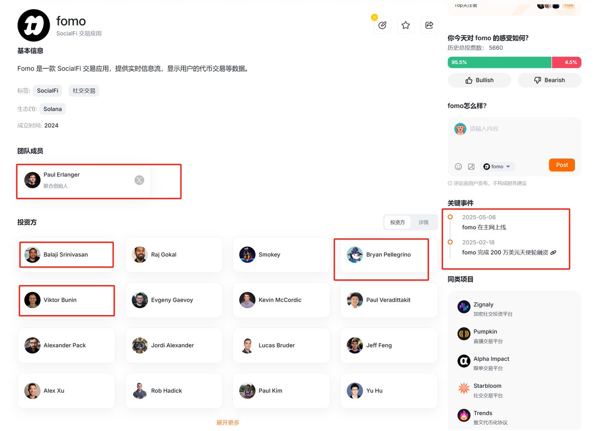Attach an image to the comment

click(x=471, y=167)
